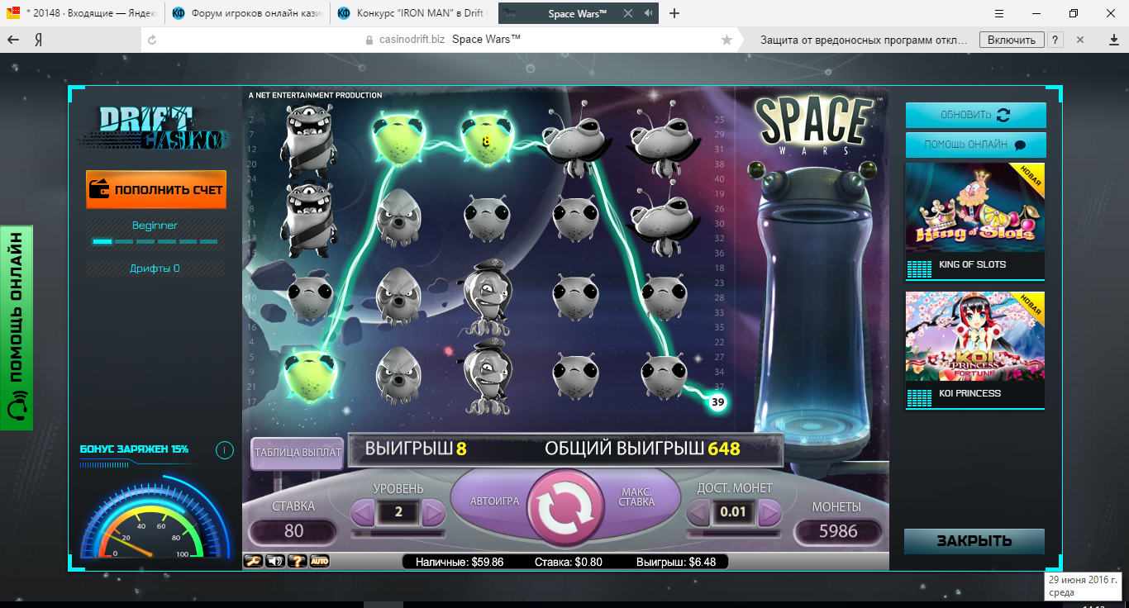Viewport: 1129px width, 608px height.
Task: Switch to Конкурс IRON MAN tab
Action: [x=412, y=13]
